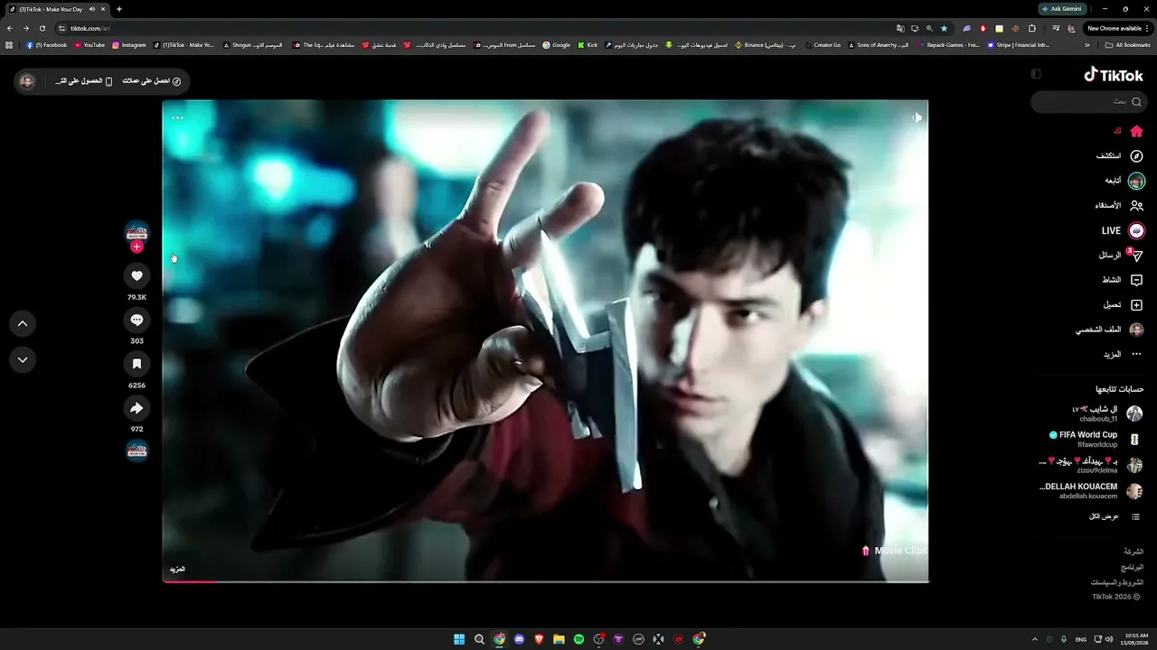
Task: Expand the Company (الشركة) footer section
Action: [1133, 552]
